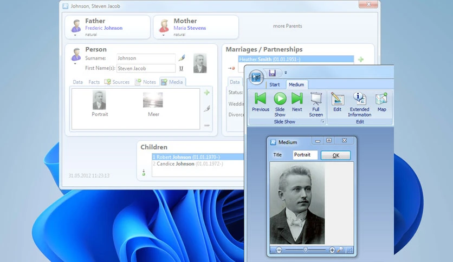The height and width of the screenshot is (262, 453).
Task: Click the First Name(s) field Steven Jacob
Action: click(x=146, y=68)
